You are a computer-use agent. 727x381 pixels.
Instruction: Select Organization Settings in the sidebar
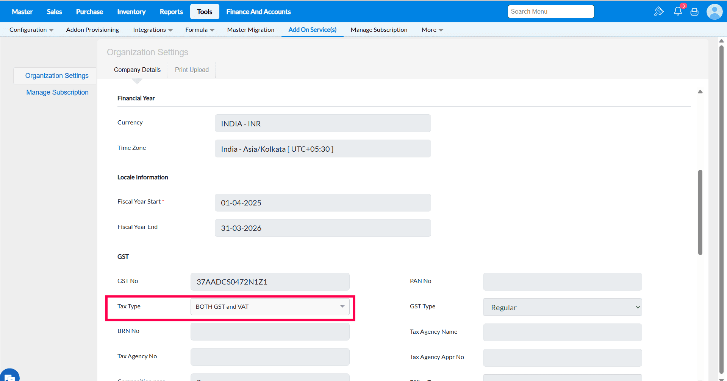[x=57, y=76]
